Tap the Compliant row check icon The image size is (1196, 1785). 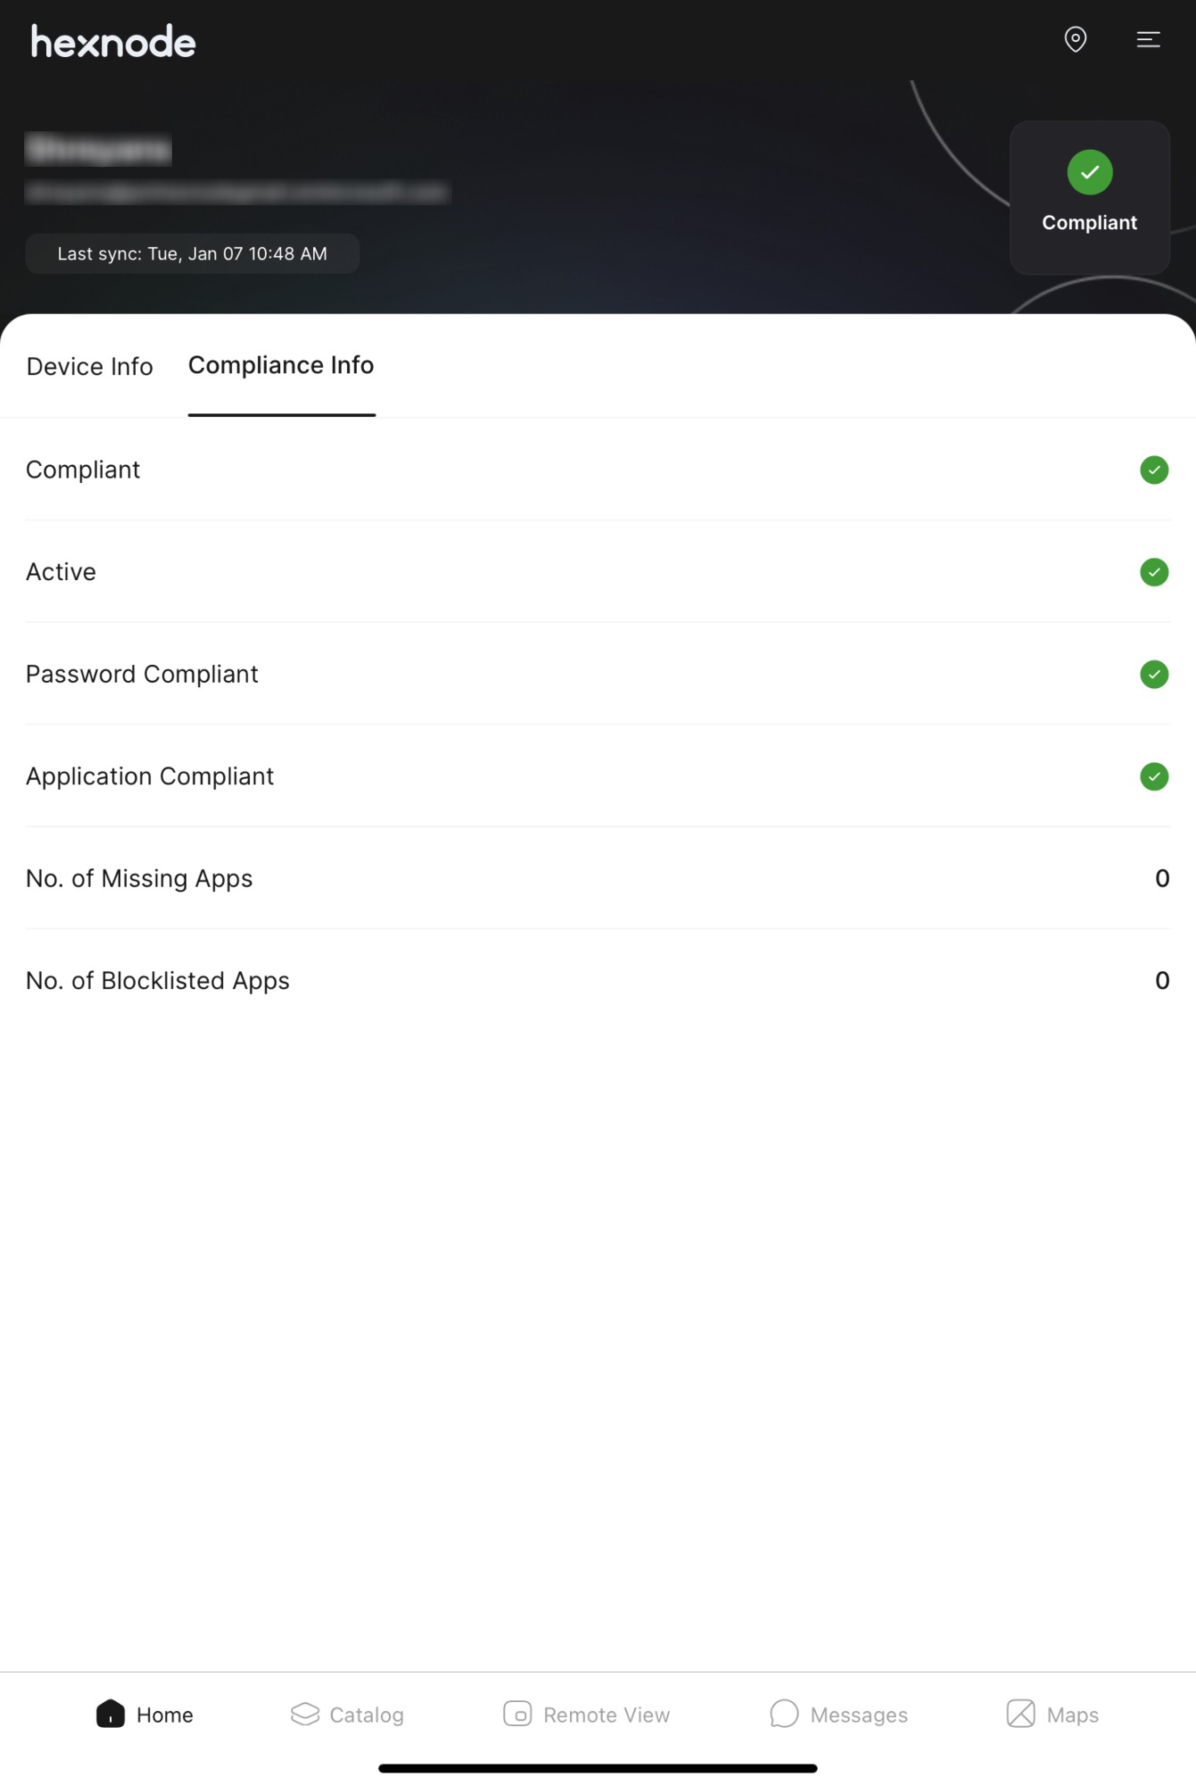1154,470
